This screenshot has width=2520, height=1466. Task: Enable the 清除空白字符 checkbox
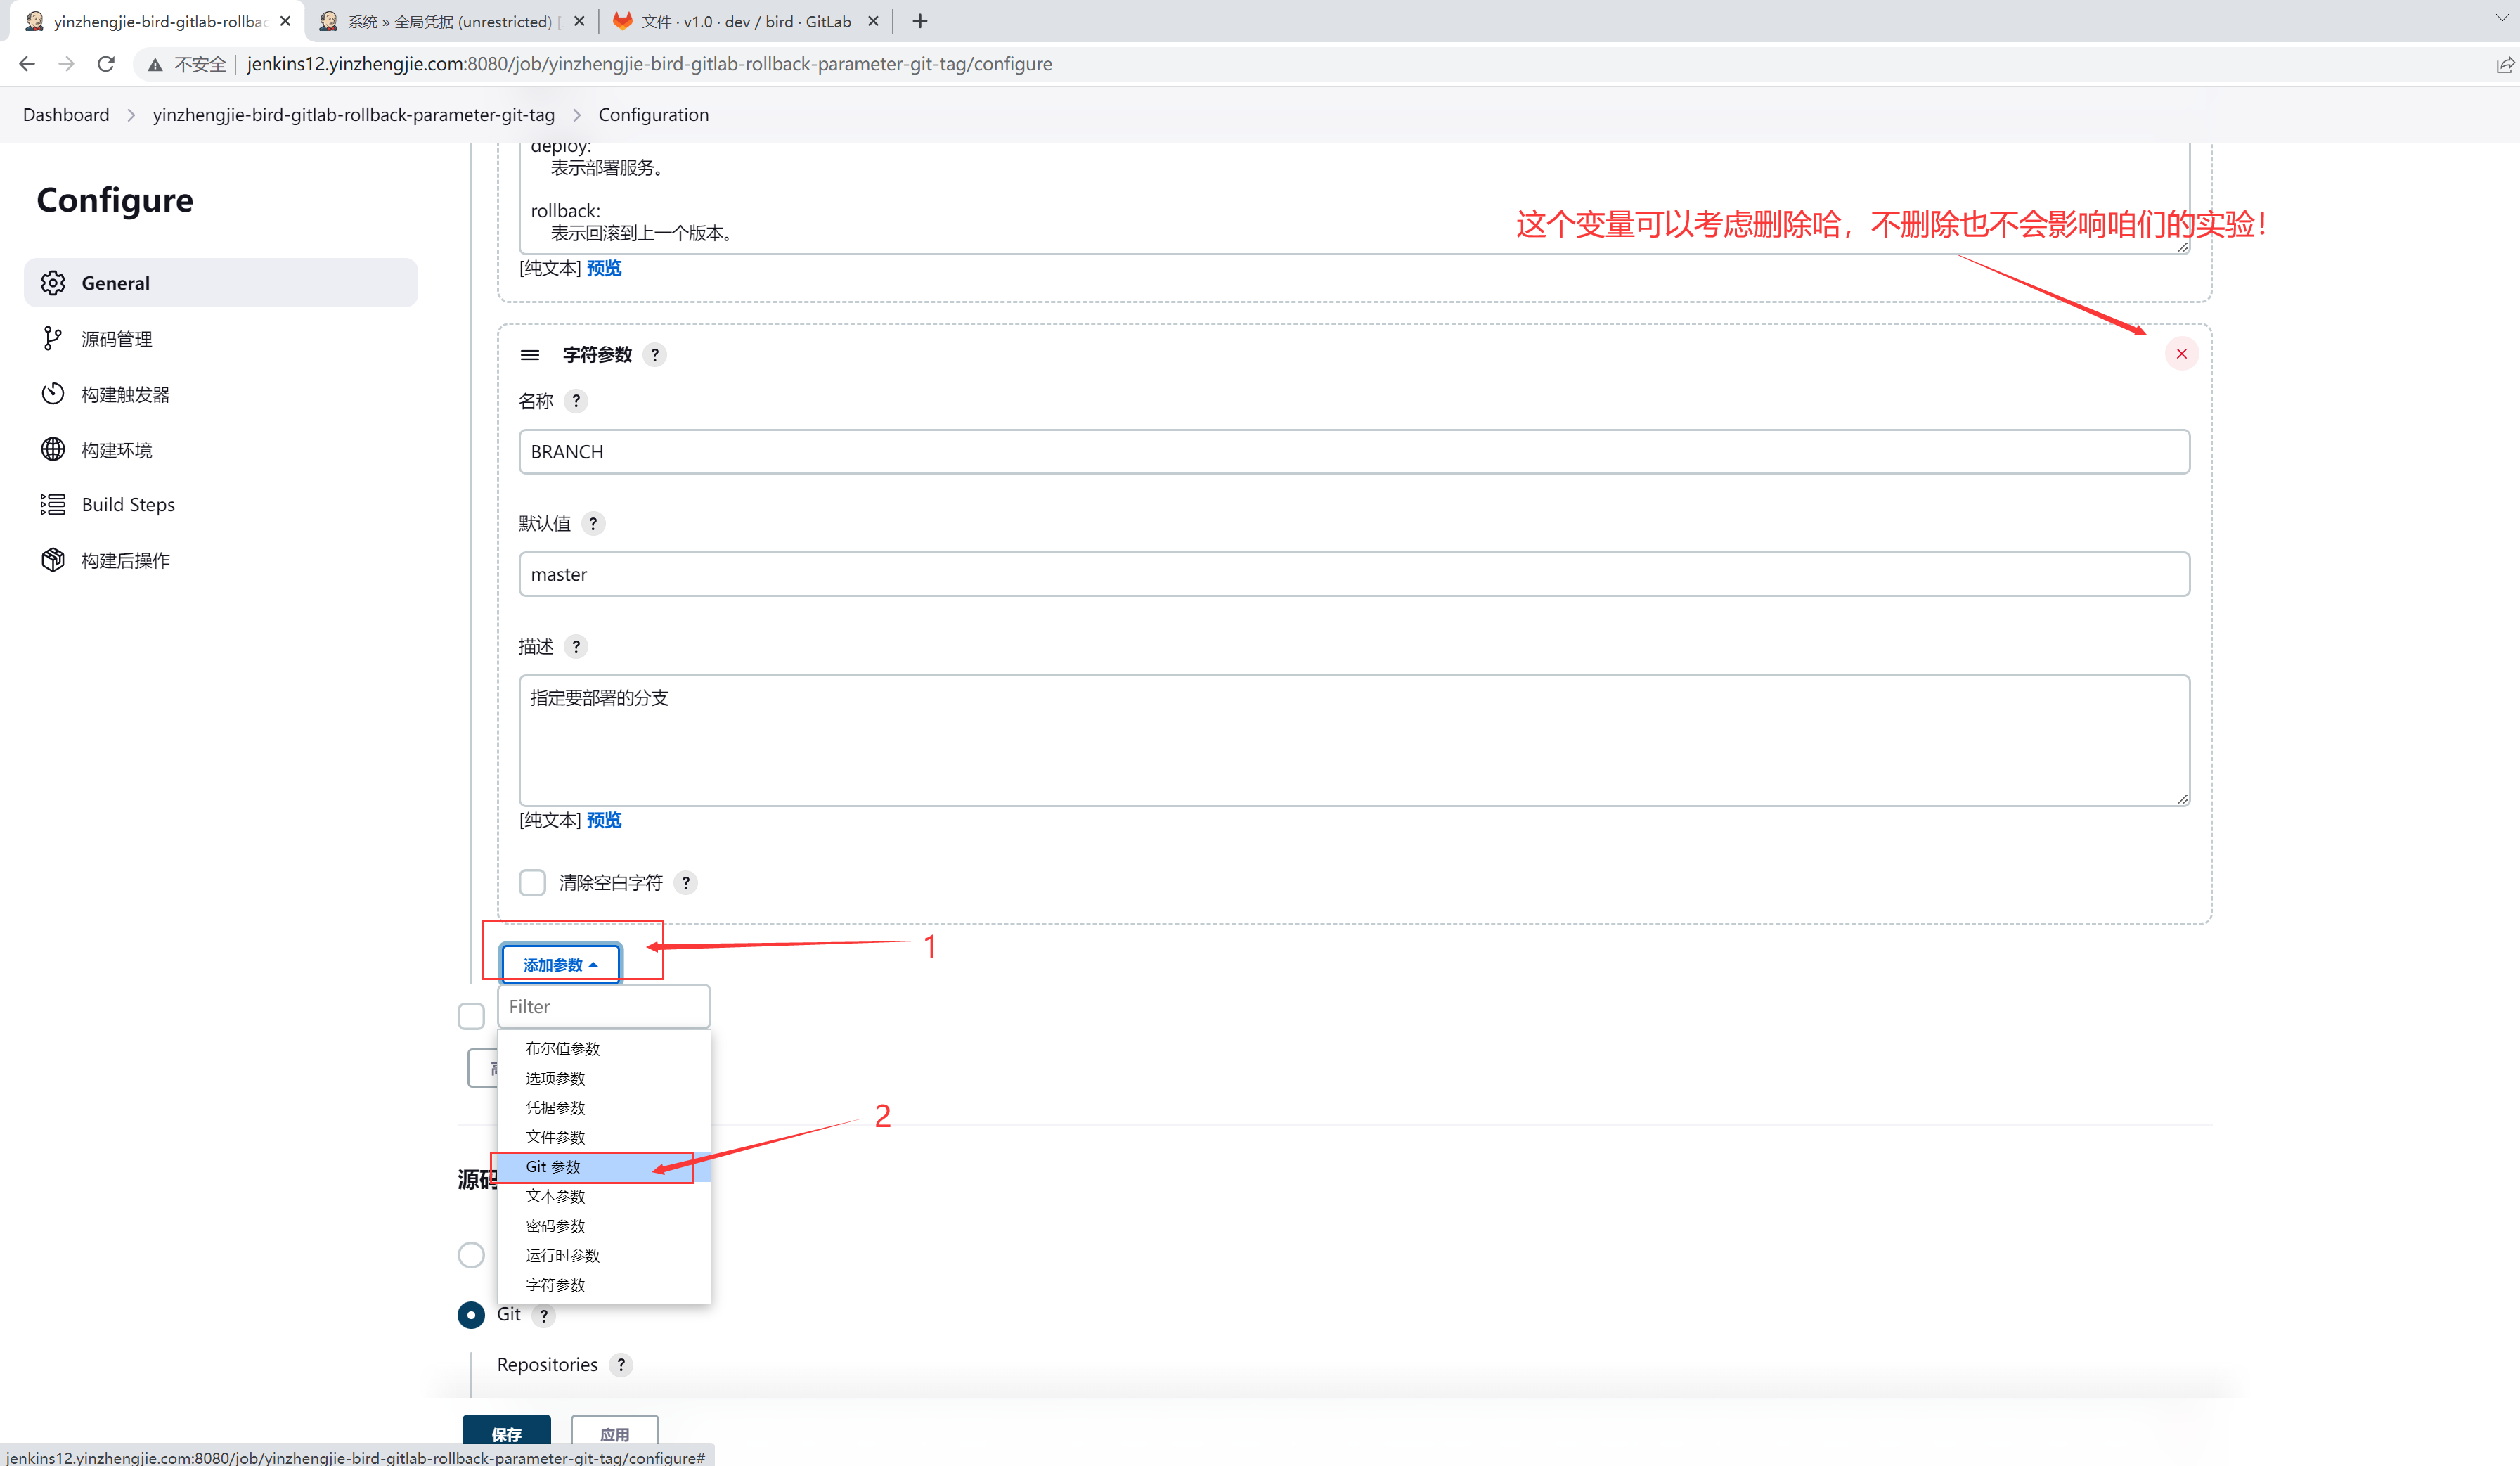pos(532,882)
